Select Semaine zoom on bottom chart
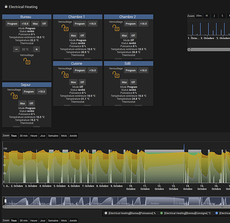Viewport: 230px width, 223px height. (x=53, y=221)
